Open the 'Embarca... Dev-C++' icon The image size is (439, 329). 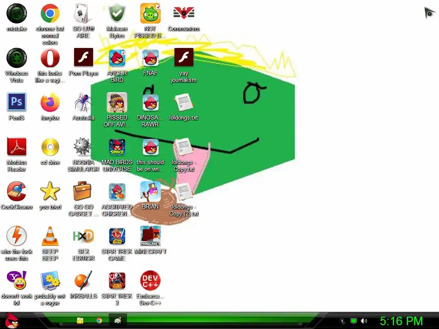pos(150,280)
